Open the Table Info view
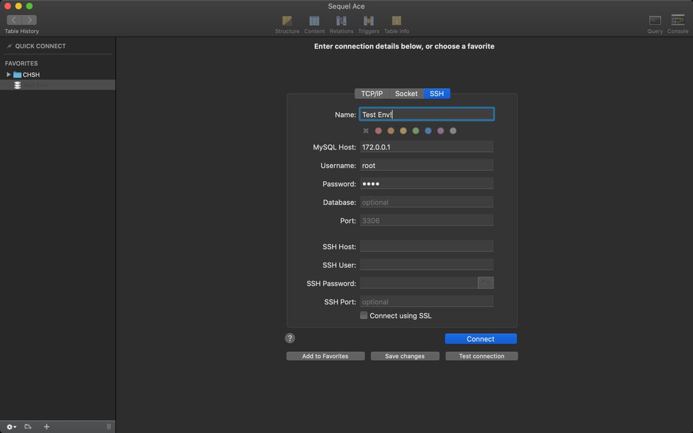 [396, 24]
